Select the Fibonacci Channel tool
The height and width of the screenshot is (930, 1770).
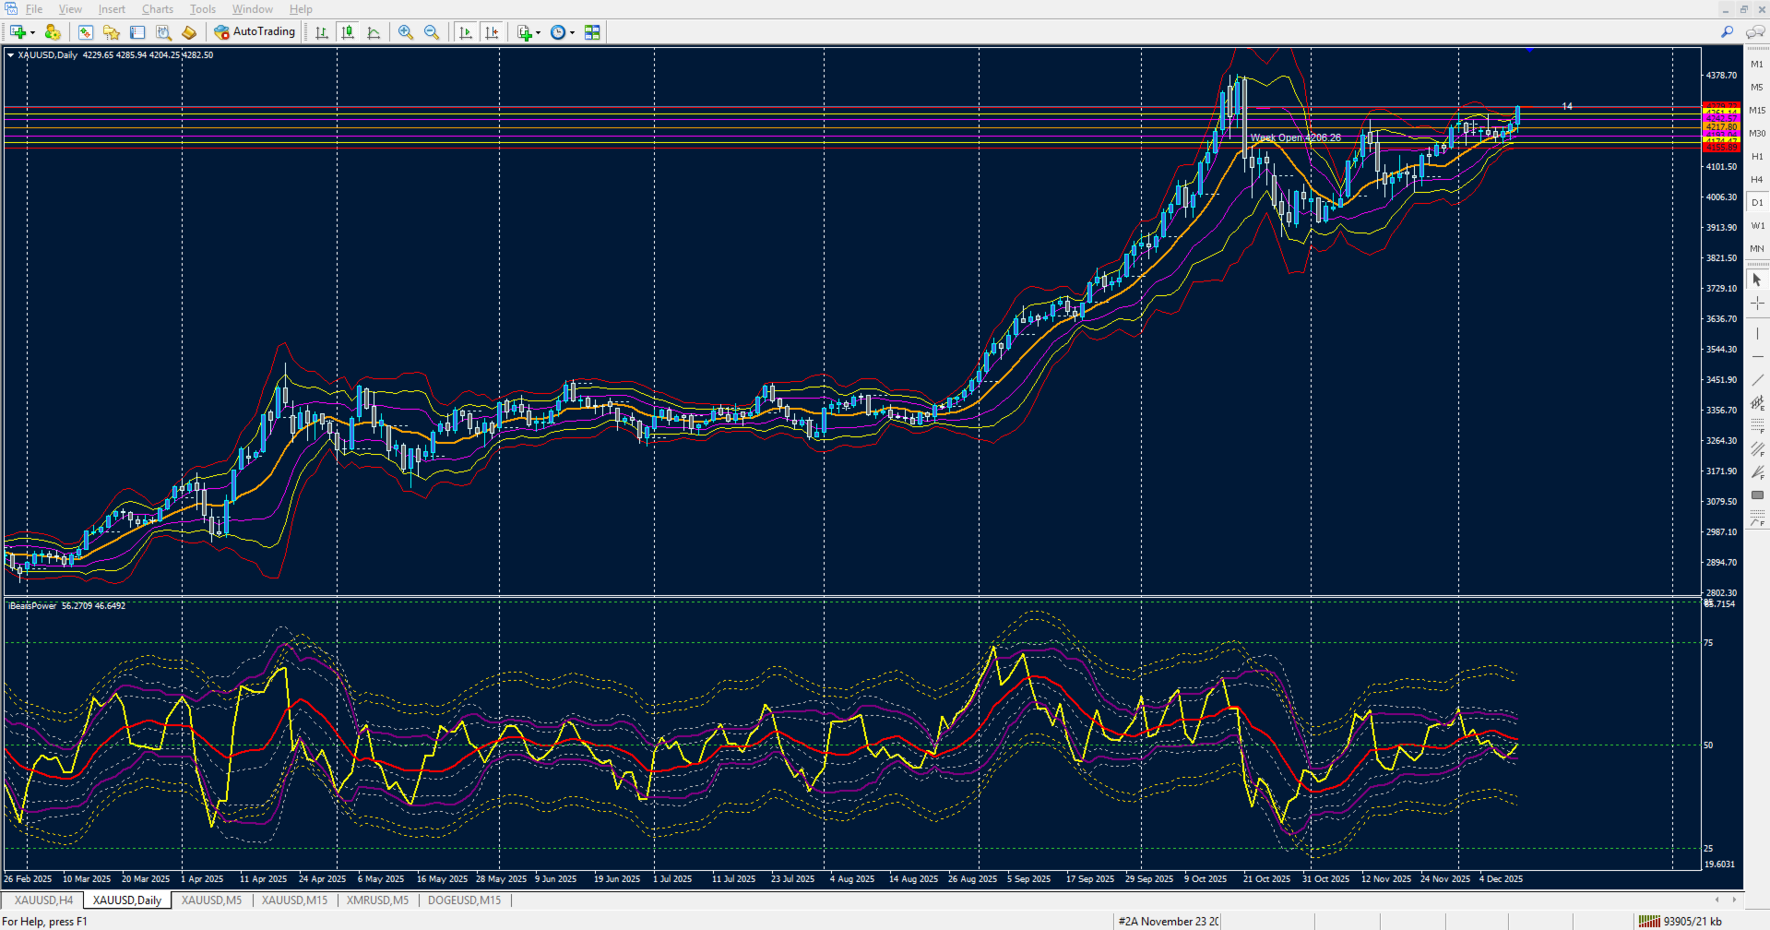1757,449
